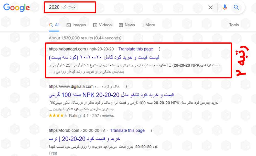The height and width of the screenshot is (156, 256).
Task: Start voice search with microphone icon
Action: tap(225, 7)
